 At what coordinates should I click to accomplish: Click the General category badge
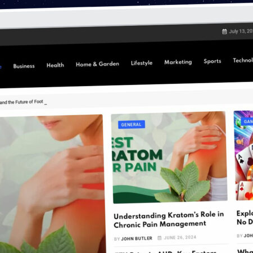tap(132, 124)
